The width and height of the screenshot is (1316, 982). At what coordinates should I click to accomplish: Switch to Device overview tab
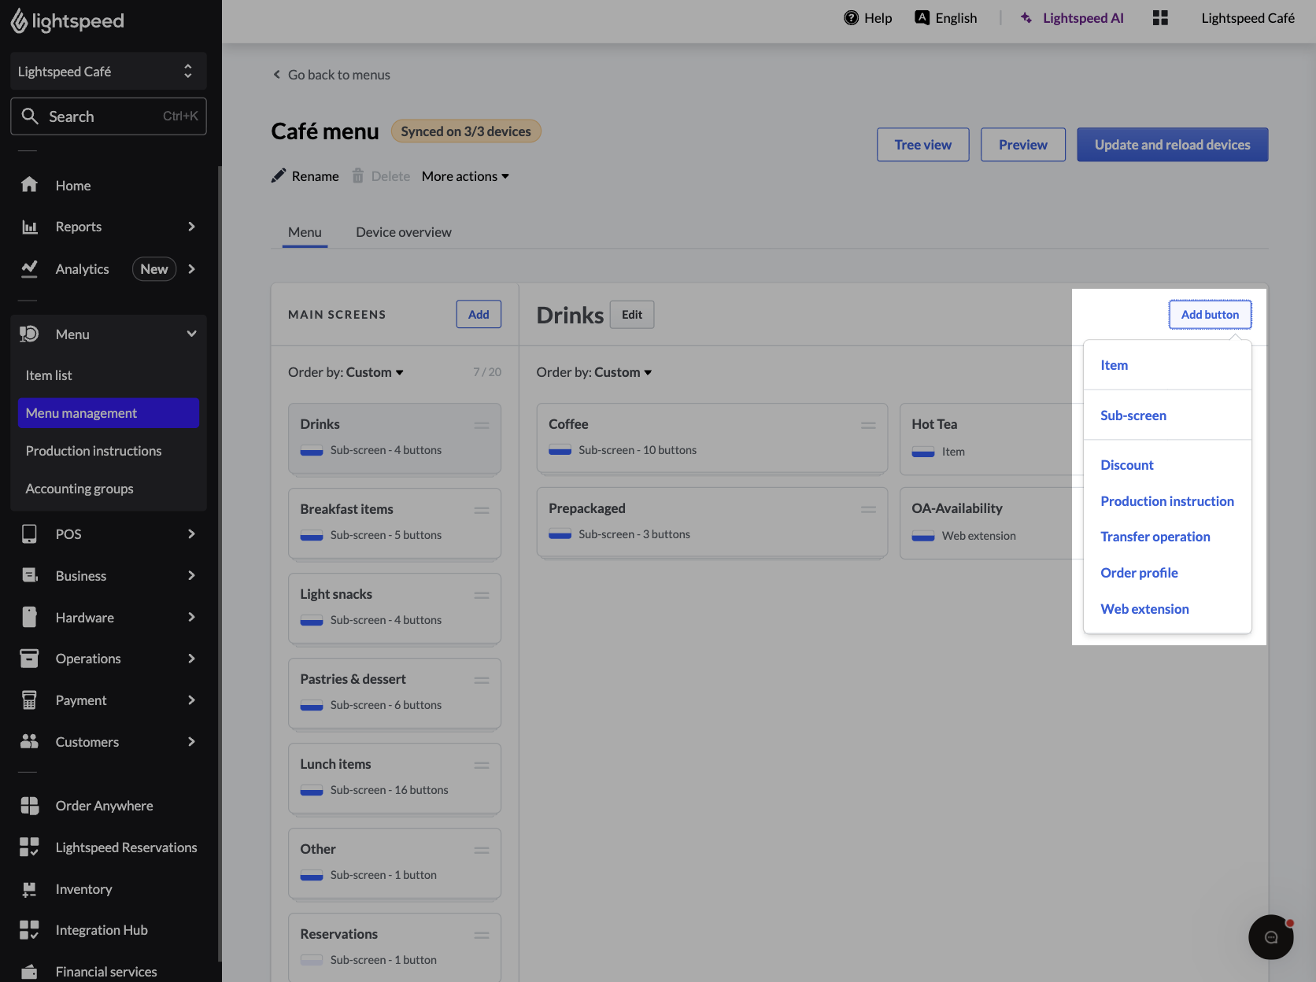(404, 232)
